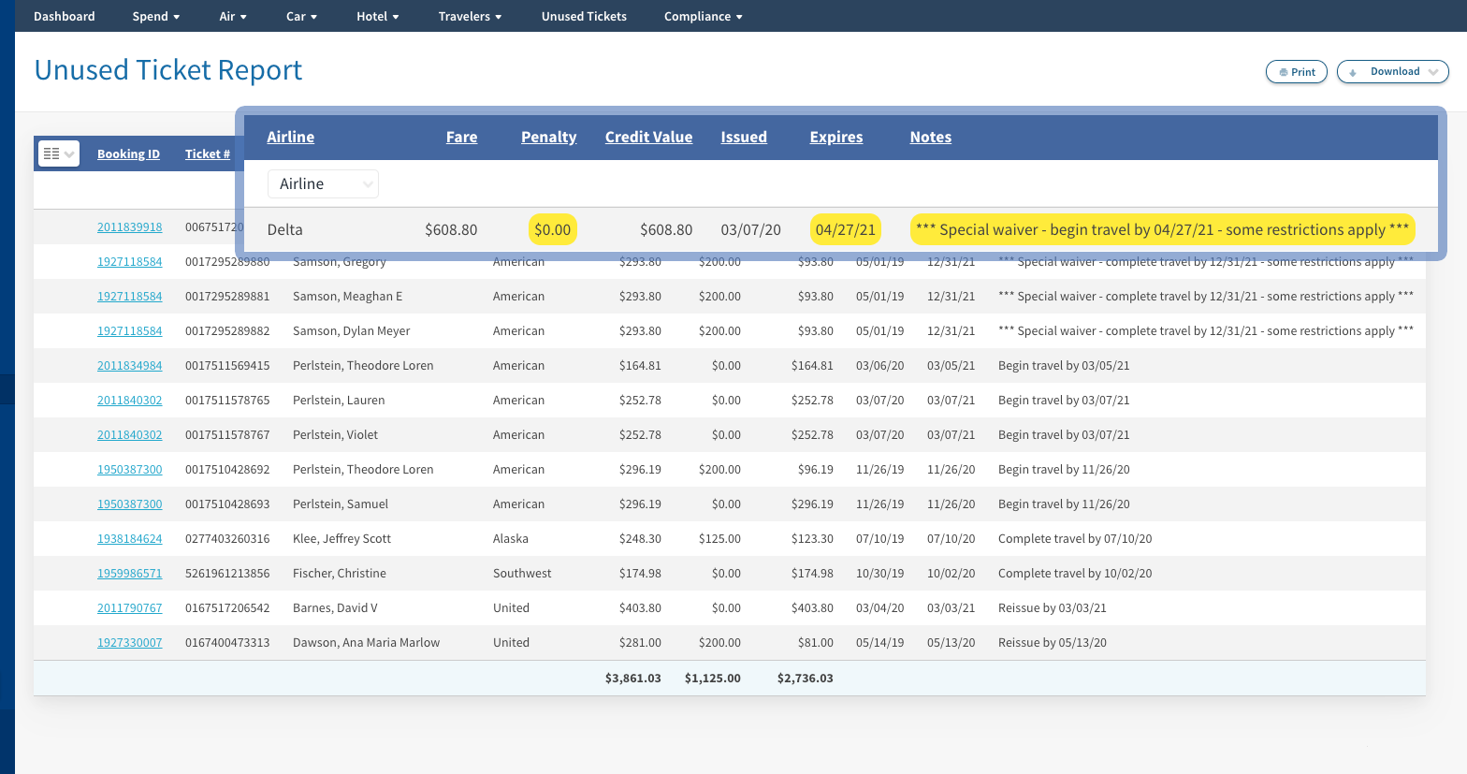Open the Compliance menu
The width and height of the screenshot is (1467, 774).
tap(703, 17)
